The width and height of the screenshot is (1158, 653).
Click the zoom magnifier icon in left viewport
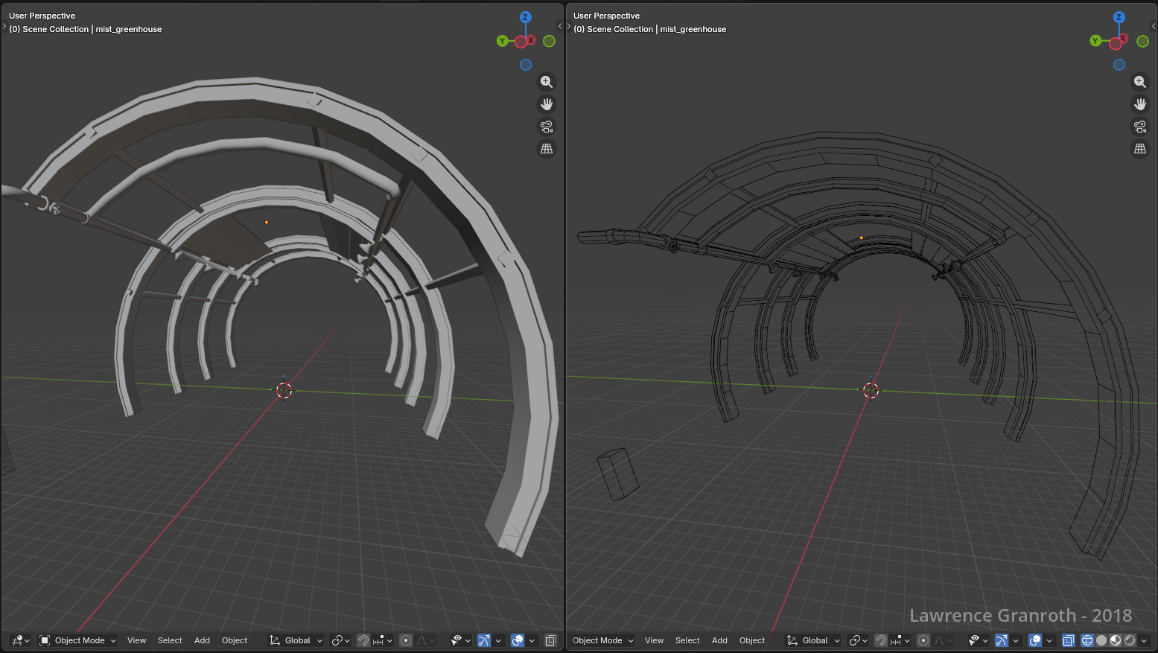click(x=547, y=82)
